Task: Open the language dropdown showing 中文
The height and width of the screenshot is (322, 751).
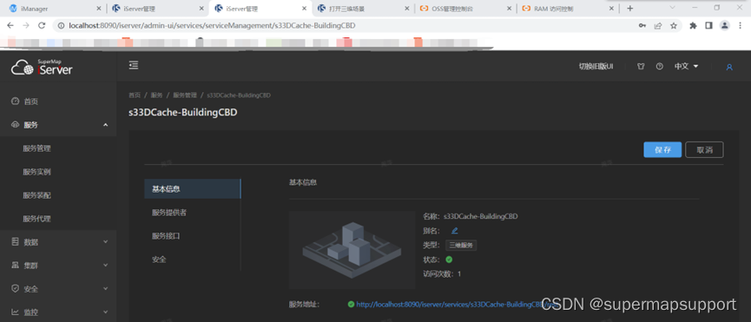Action: tap(687, 66)
